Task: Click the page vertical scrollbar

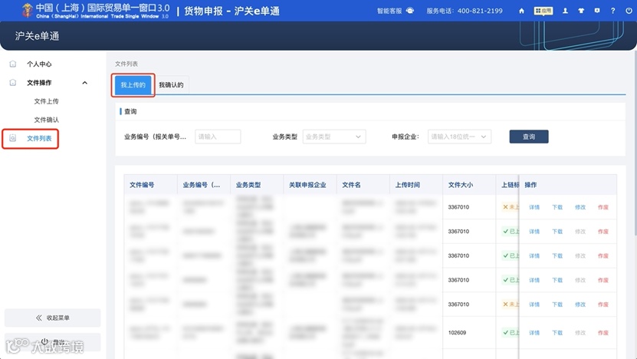Action: point(635,143)
